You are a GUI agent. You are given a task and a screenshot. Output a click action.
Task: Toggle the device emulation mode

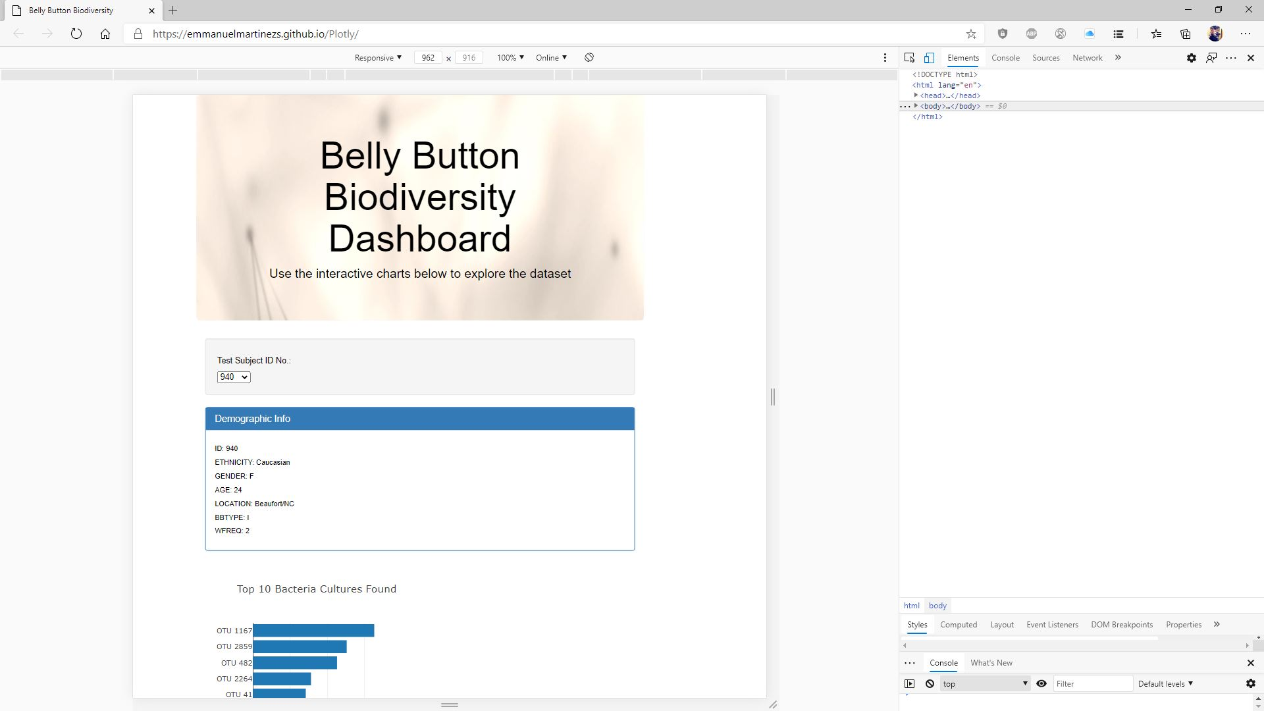tap(930, 57)
